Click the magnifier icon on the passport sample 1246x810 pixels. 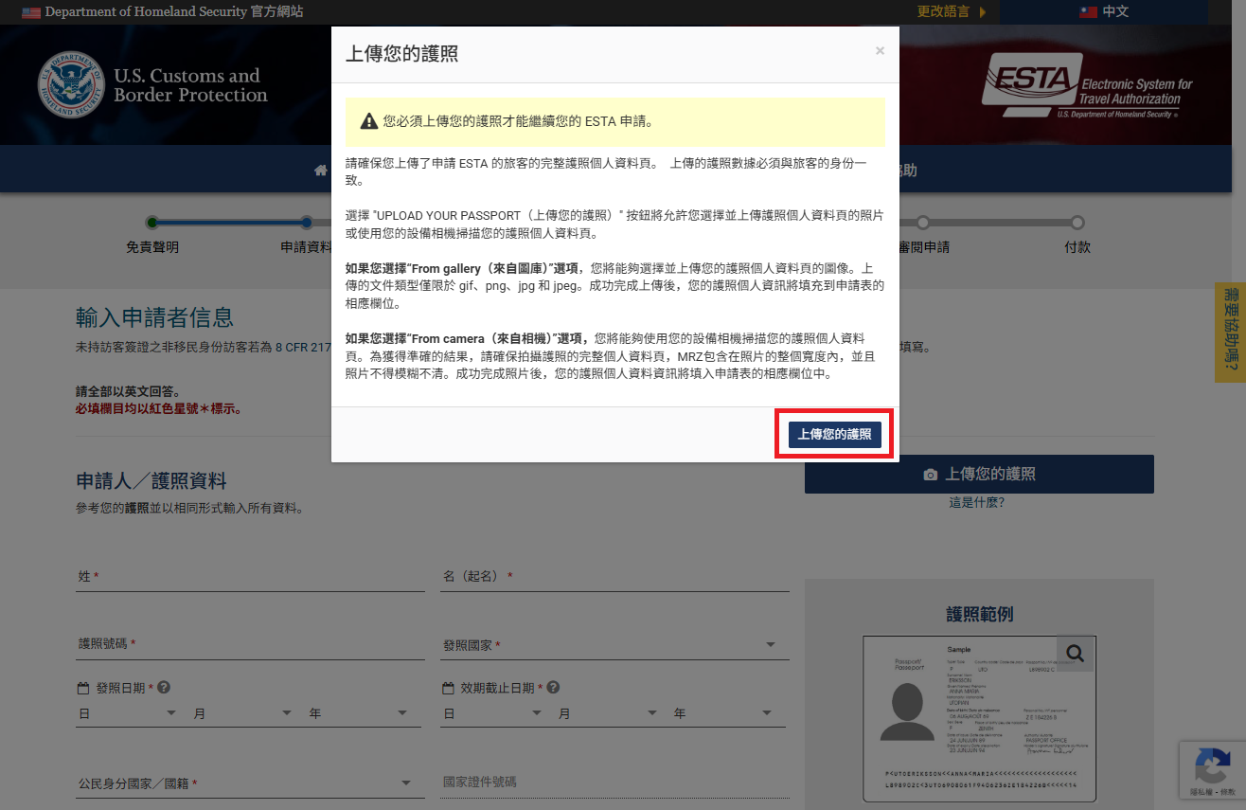(x=1075, y=653)
